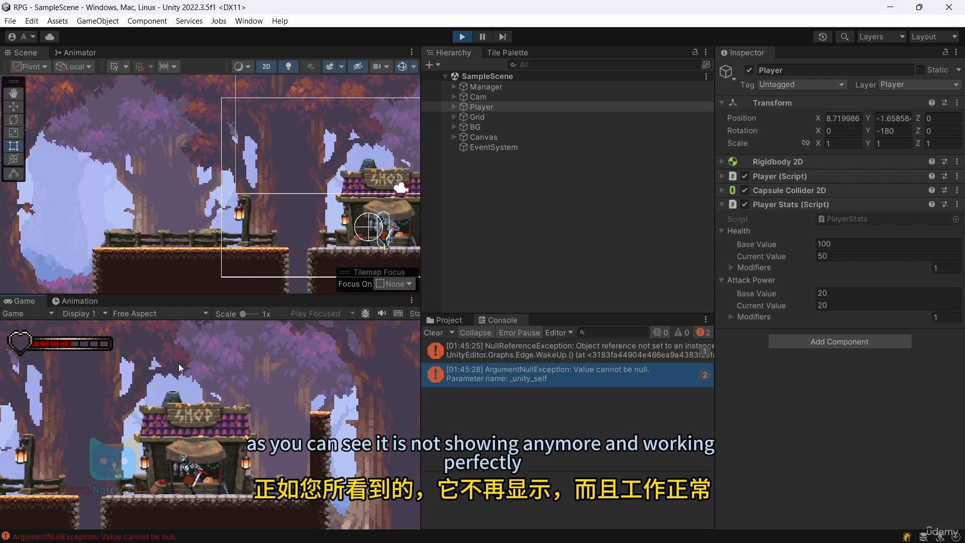Click the Play button
Screen dimensions: 965x543
coord(462,37)
